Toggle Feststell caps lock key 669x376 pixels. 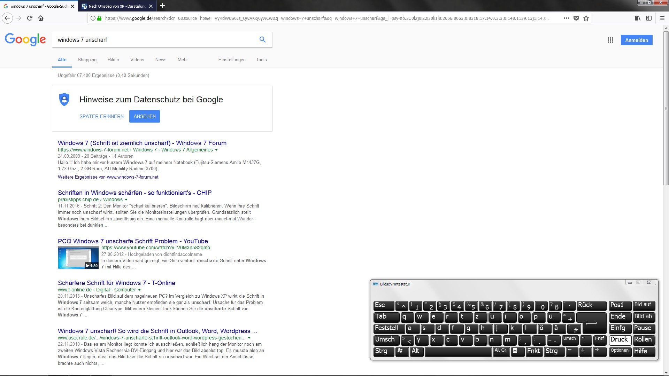click(x=389, y=328)
